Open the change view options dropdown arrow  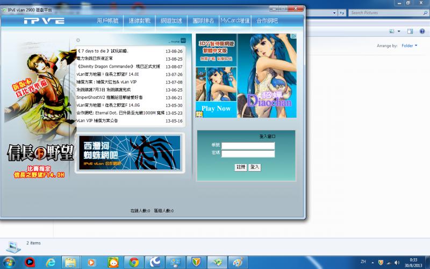click(x=399, y=31)
